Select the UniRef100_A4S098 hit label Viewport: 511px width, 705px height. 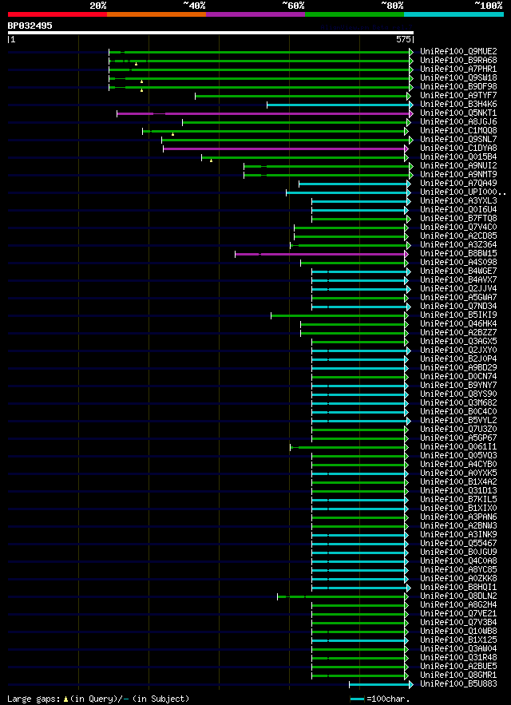[458, 262]
